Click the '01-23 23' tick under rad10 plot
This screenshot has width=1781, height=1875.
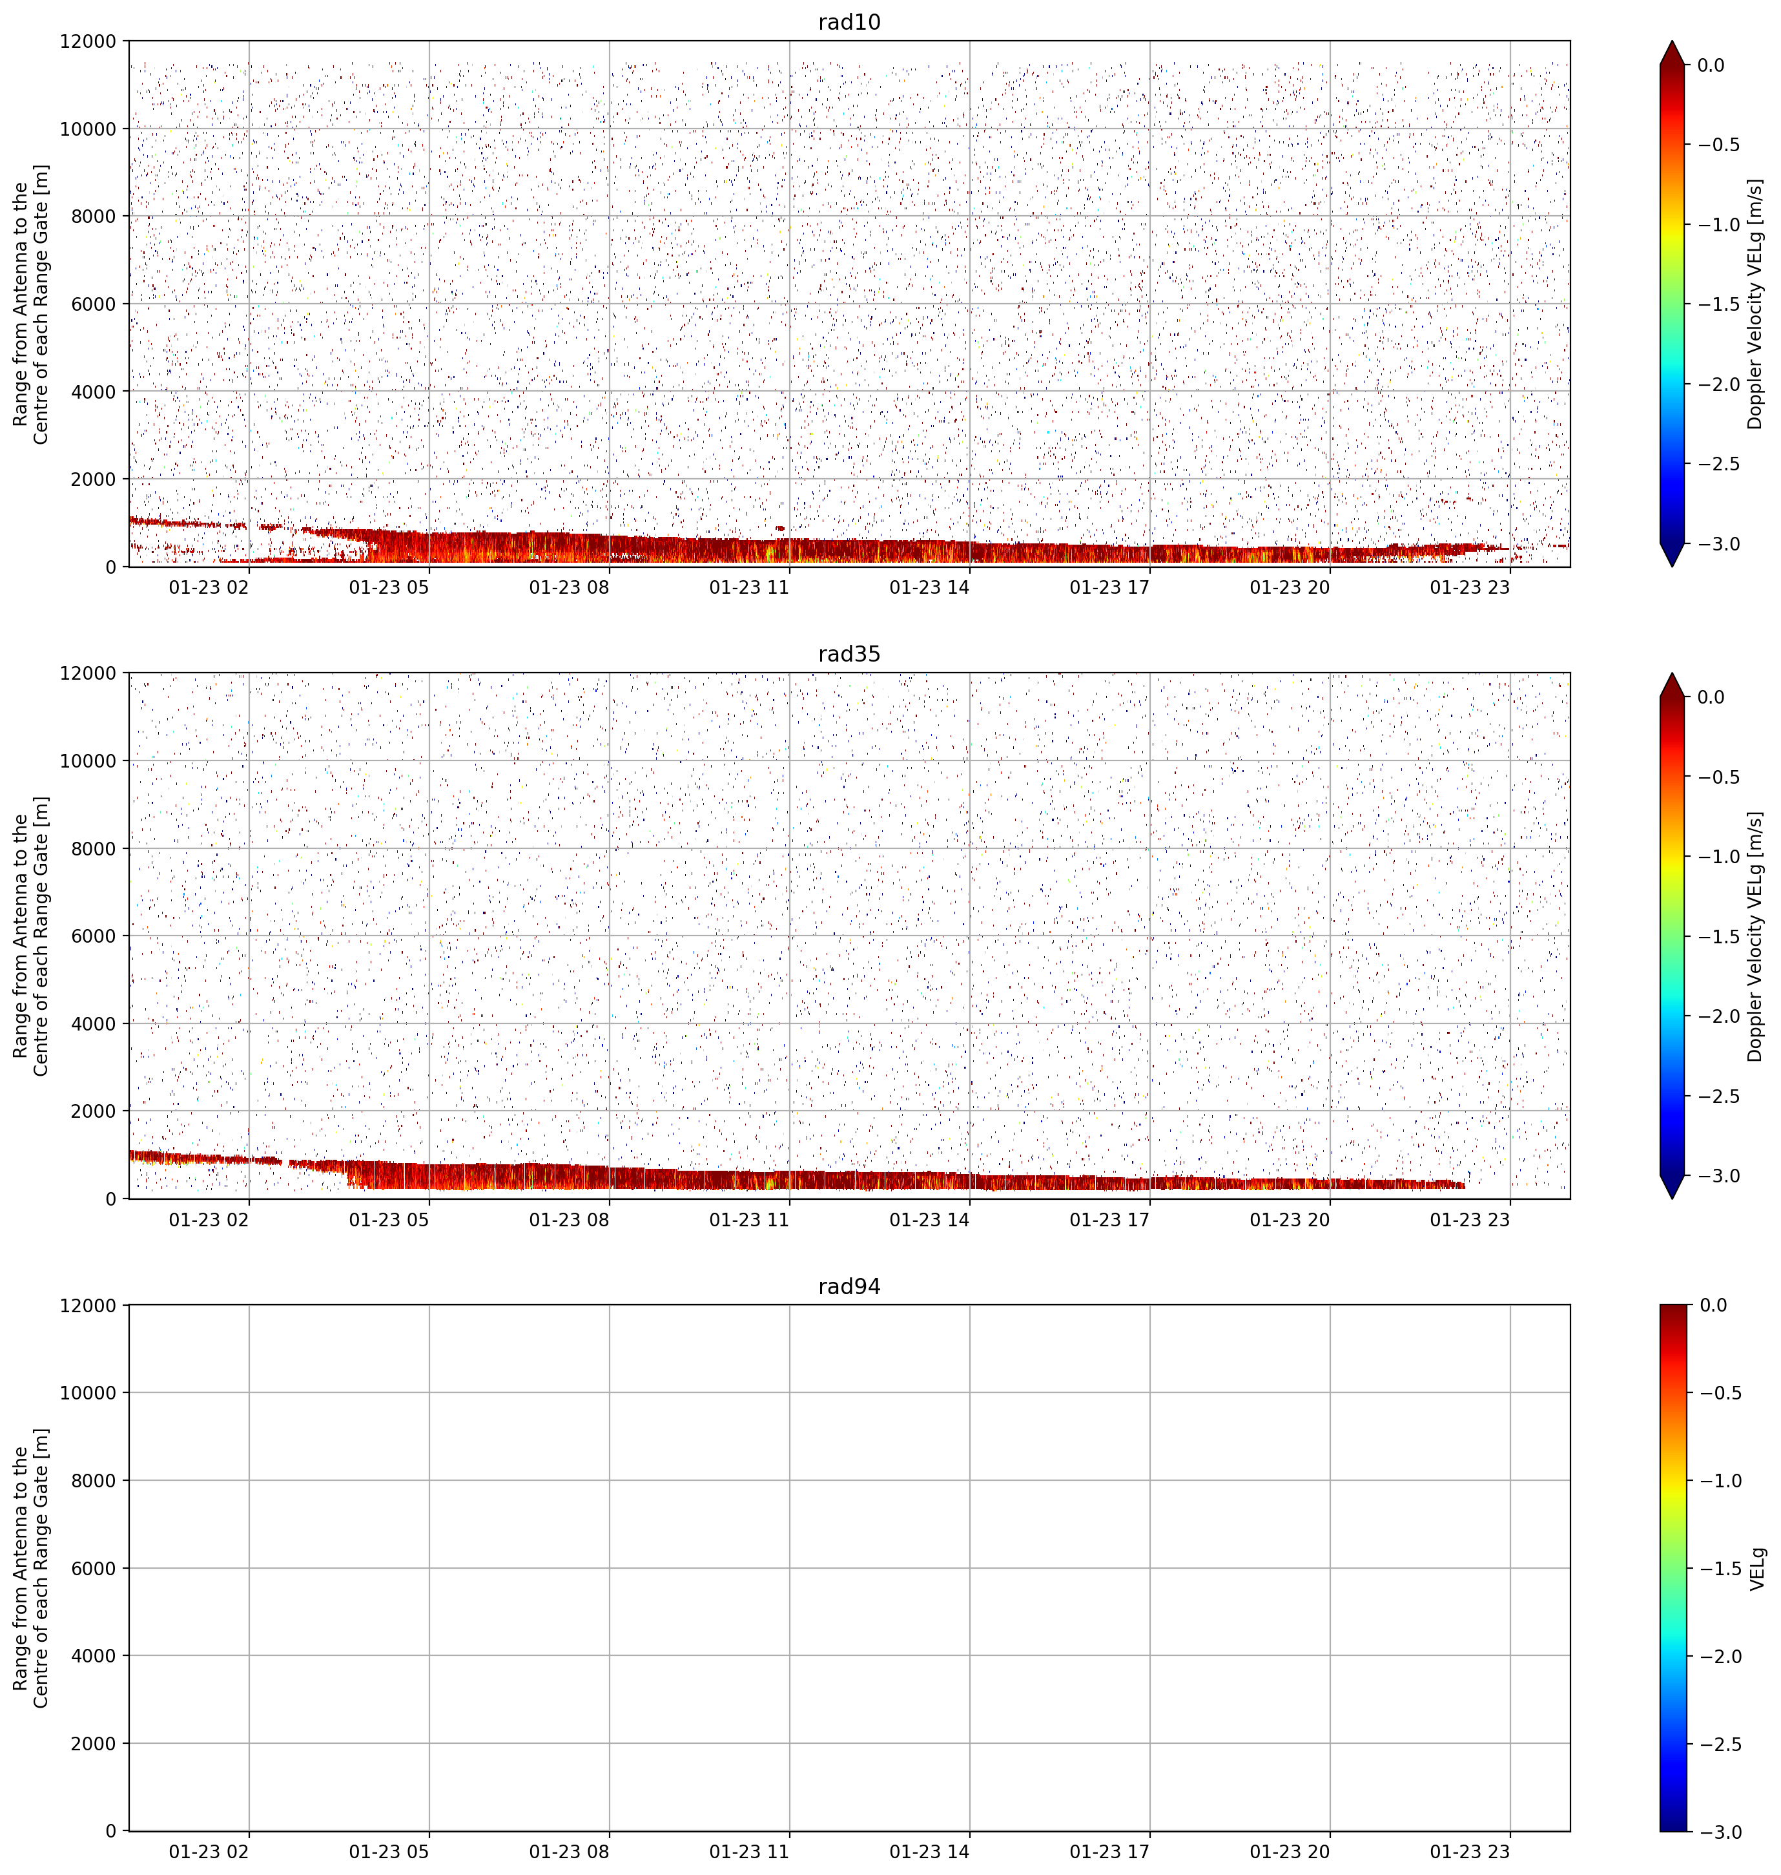[1470, 588]
